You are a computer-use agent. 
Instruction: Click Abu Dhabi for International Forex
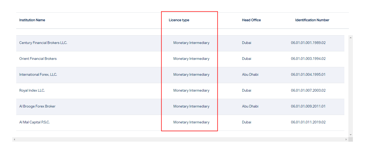click(x=250, y=75)
